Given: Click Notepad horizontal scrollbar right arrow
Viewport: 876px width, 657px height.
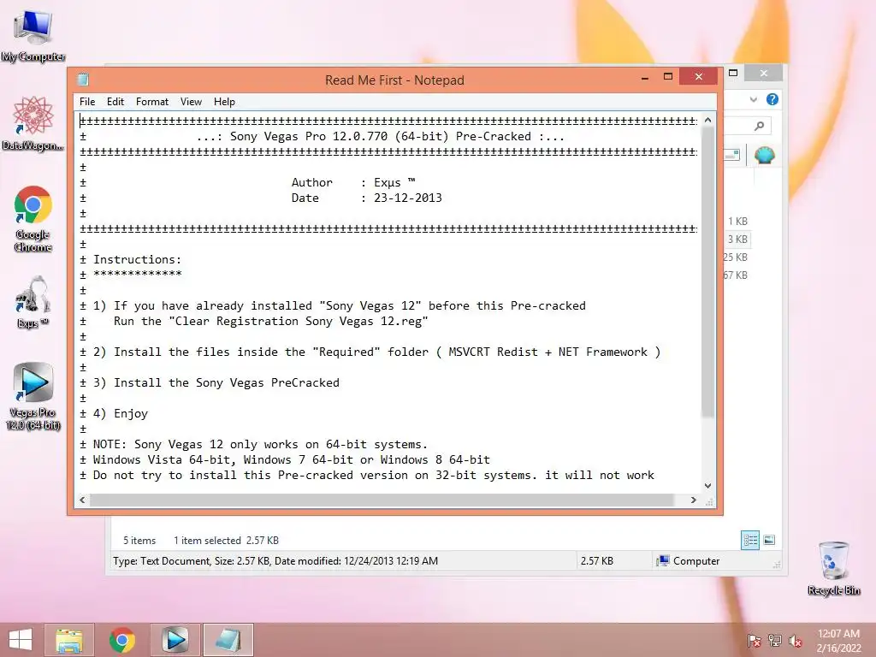Looking at the screenshot, I should tap(693, 500).
